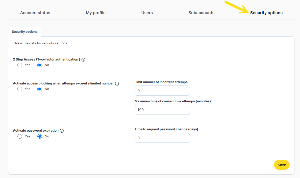
Task: Open the Subaccounts tab
Action: 201,13
